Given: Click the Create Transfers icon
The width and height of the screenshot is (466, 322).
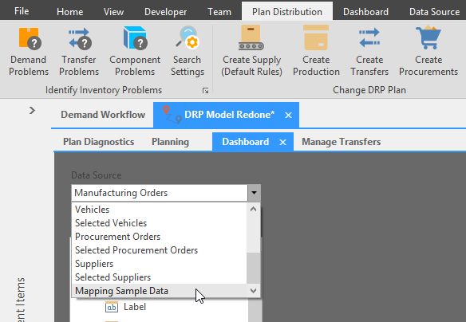Looking at the screenshot, I should click(369, 37).
